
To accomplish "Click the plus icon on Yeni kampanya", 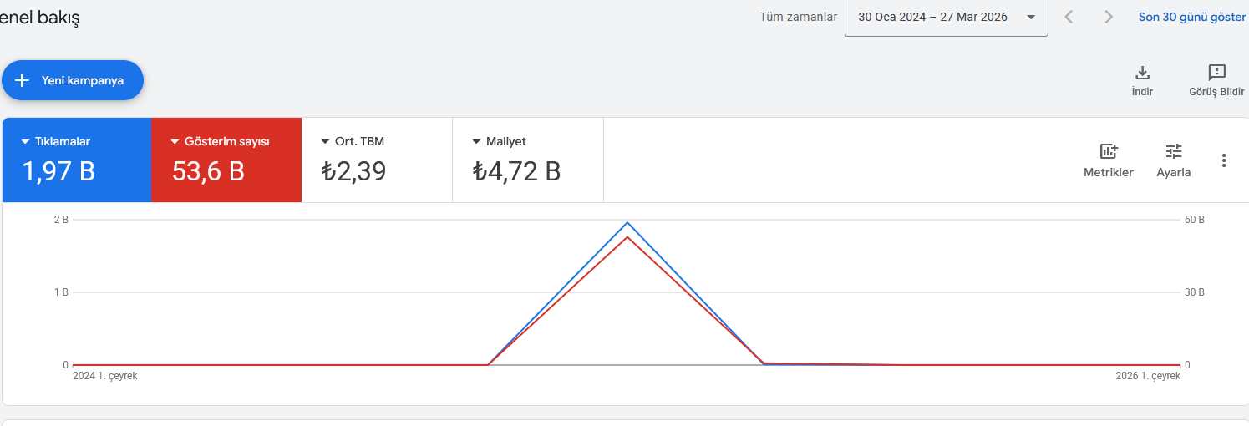I will [23, 80].
